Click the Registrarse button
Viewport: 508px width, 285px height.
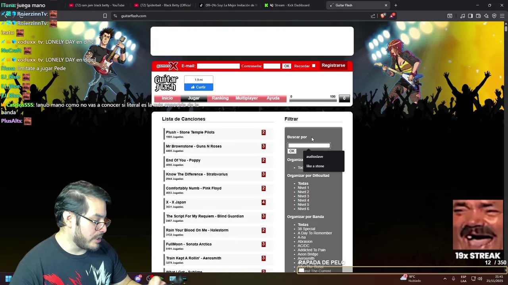coord(333,65)
